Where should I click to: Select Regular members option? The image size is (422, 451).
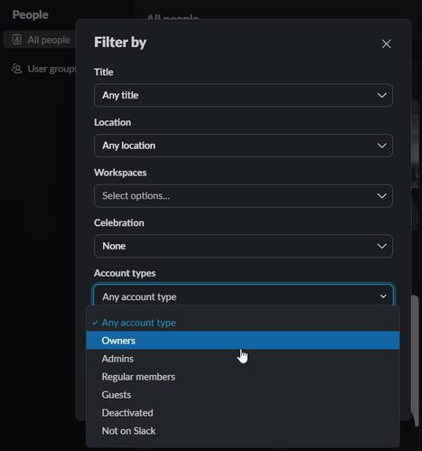click(x=243, y=377)
